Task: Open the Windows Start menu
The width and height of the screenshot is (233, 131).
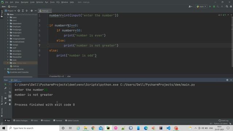Action: click(x=4, y=128)
